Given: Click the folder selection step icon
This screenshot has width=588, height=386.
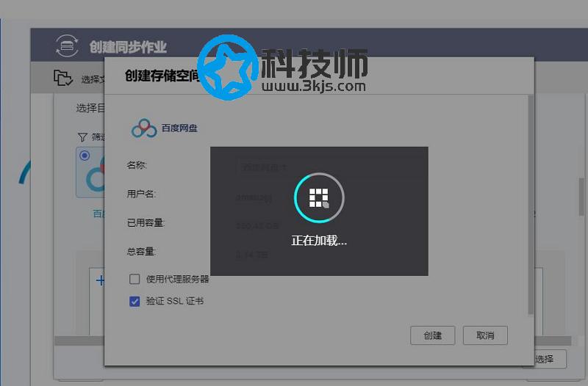Looking at the screenshot, I should (62, 78).
